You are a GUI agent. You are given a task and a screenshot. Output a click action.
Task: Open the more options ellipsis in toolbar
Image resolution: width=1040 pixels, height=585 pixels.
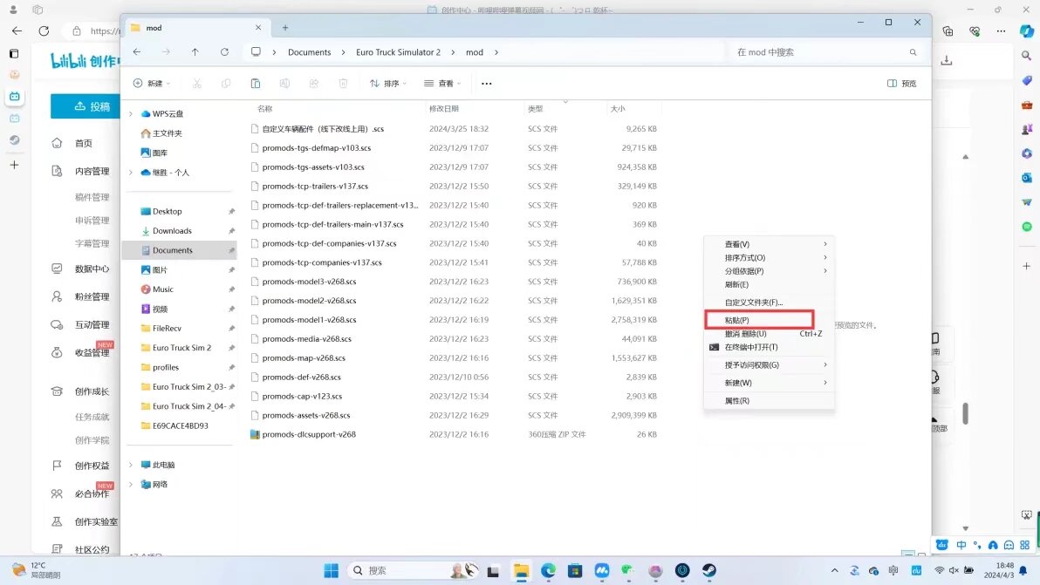486,84
